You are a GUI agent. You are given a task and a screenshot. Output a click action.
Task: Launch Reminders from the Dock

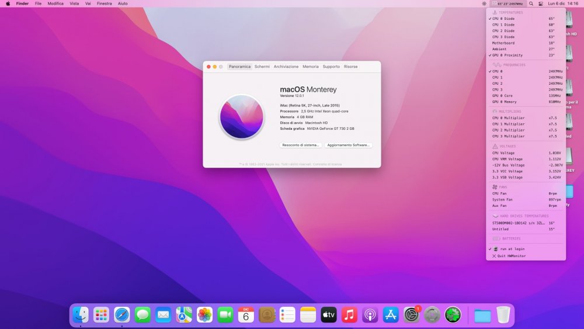287,315
